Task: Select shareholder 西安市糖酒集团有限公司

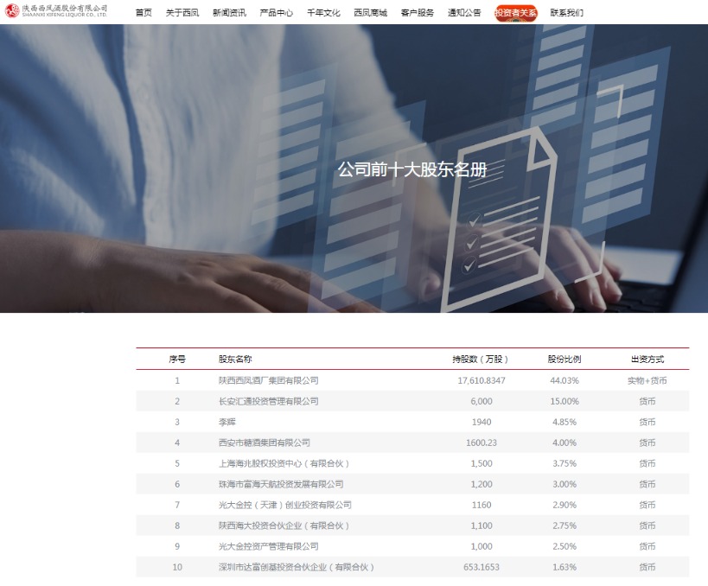Action: click(x=265, y=443)
